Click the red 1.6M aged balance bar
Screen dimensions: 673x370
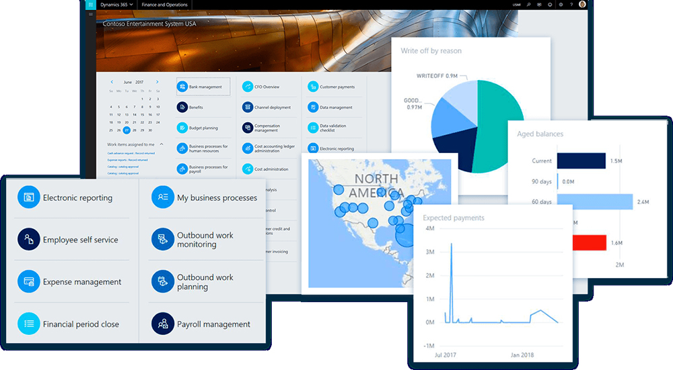point(590,243)
